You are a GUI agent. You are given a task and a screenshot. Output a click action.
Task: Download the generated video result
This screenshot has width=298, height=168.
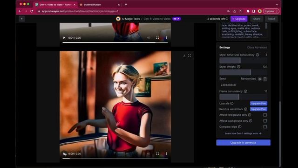[184, 56]
